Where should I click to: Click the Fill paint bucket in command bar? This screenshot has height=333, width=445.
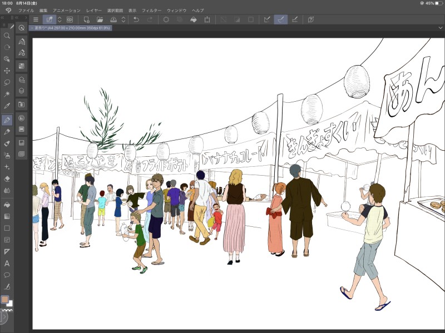point(194,19)
